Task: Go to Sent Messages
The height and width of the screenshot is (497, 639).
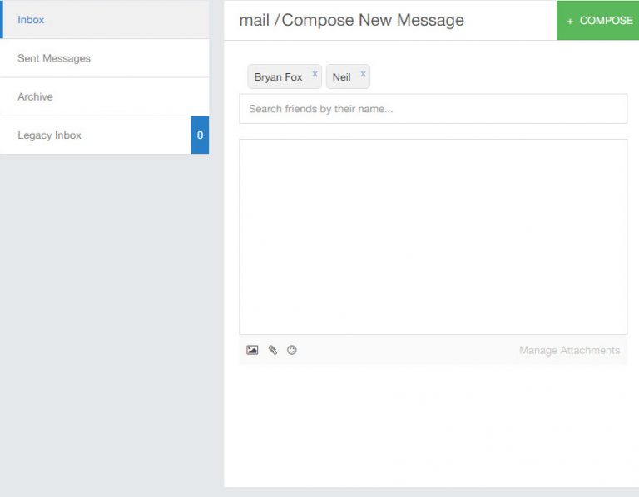Action: click(104, 58)
